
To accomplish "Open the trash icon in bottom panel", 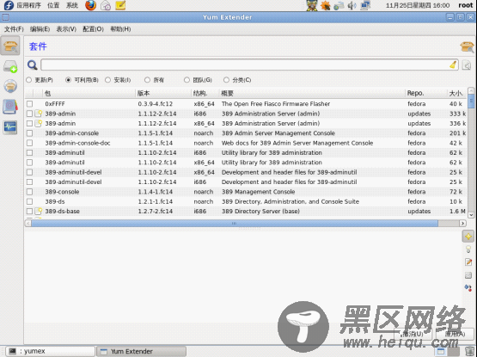I will [x=470, y=351].
